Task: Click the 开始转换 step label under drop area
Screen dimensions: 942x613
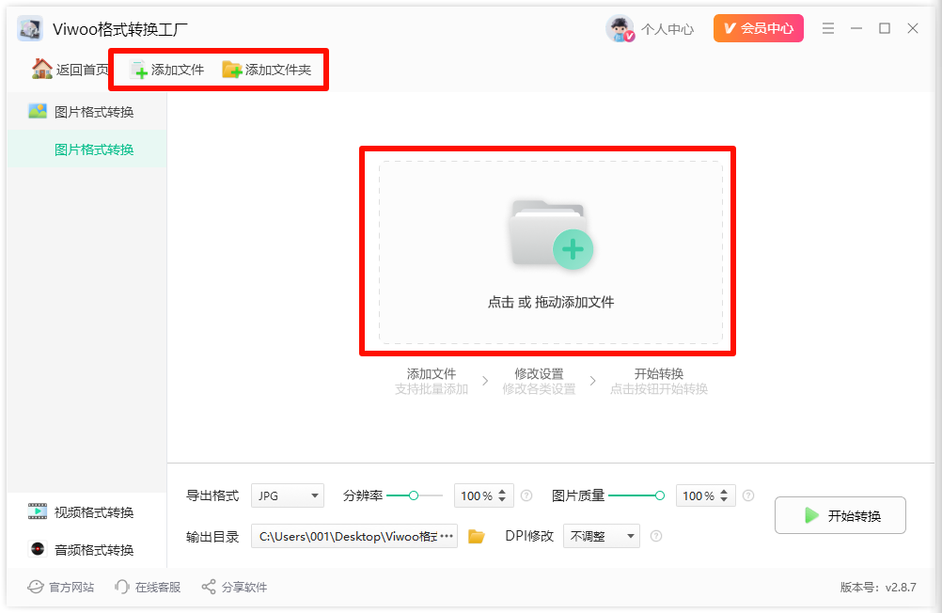Action: tap(659, 374)
